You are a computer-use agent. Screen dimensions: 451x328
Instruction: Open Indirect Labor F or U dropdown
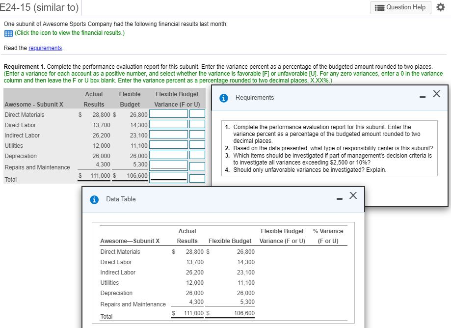click(197, 135)
